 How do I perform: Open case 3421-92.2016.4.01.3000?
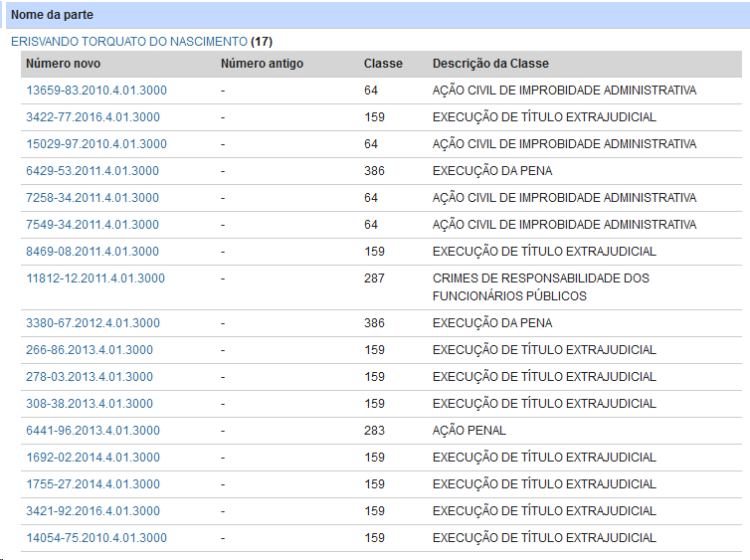click(93, 511)
